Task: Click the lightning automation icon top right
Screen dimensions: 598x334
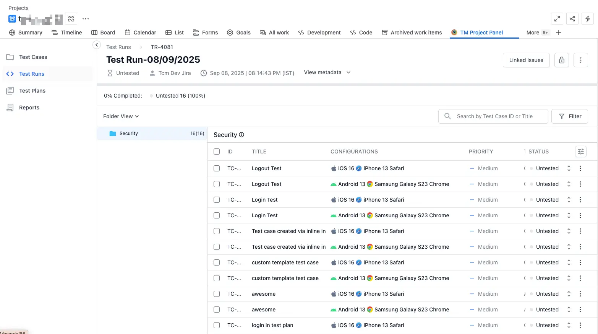Action: click(587, 19)
